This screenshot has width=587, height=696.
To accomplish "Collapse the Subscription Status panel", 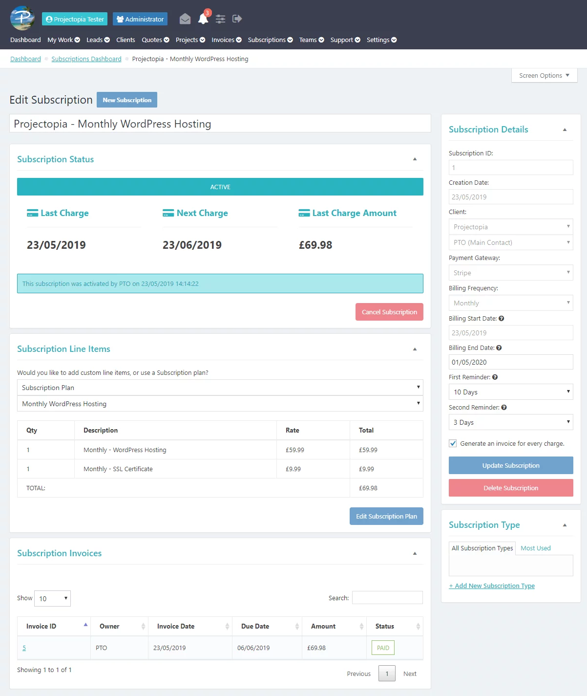I will 415,159.
